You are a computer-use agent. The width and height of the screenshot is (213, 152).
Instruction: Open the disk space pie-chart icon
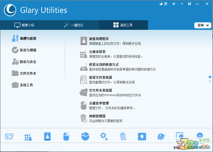[85, 136]
